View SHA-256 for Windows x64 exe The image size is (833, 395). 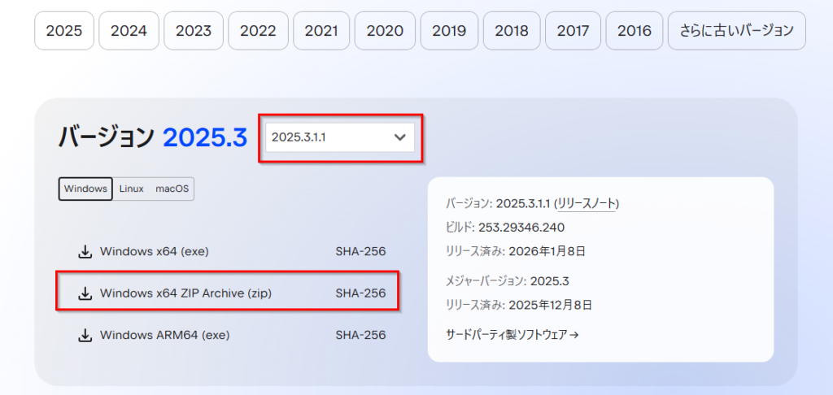point(360,251)
